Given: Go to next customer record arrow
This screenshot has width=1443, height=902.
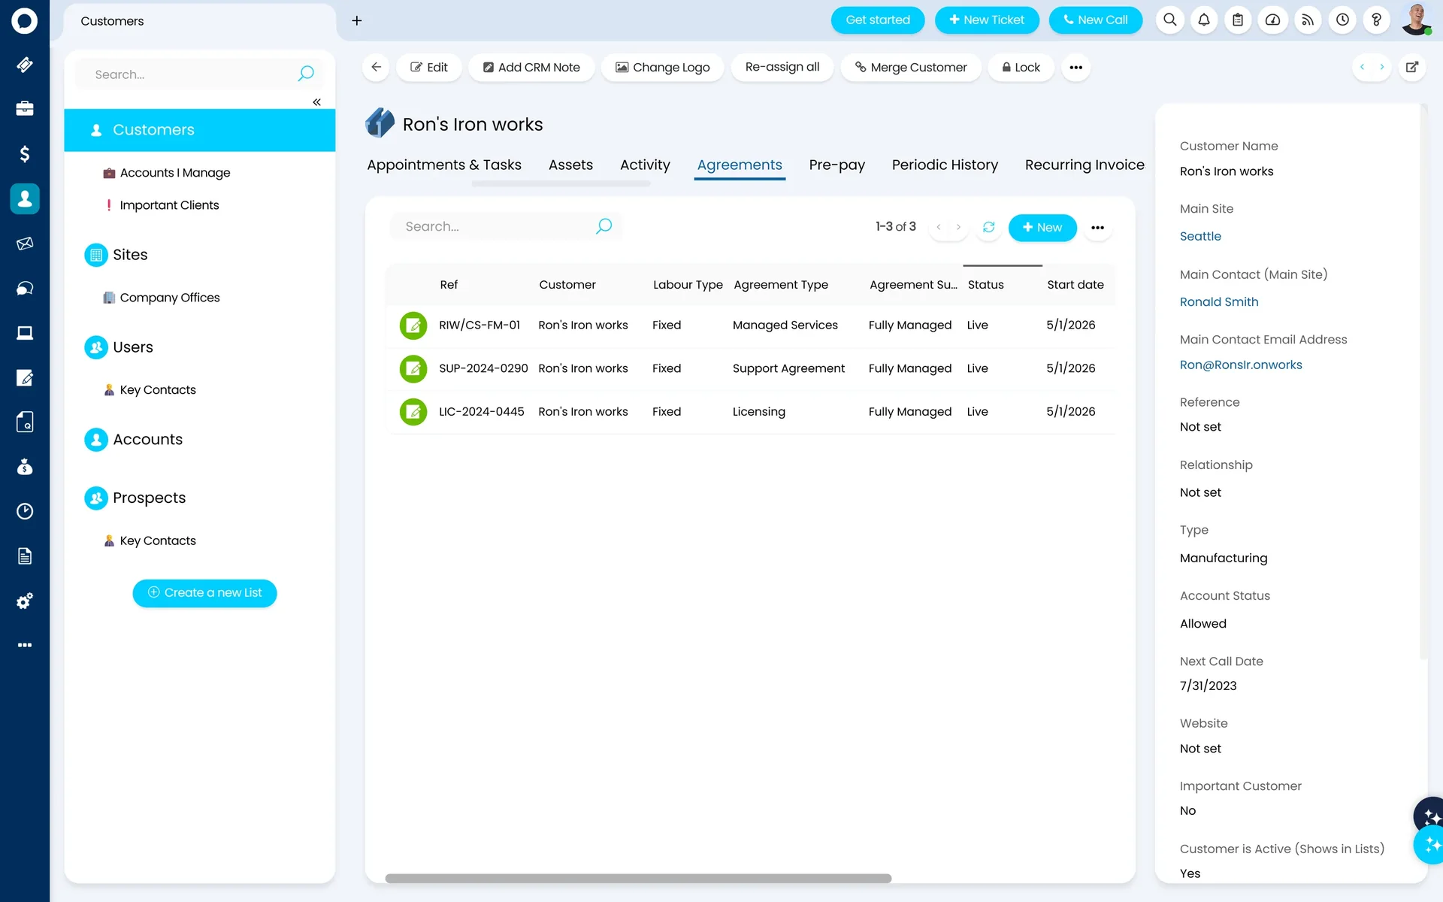Looking at the screenshot, I should 1381,67.
